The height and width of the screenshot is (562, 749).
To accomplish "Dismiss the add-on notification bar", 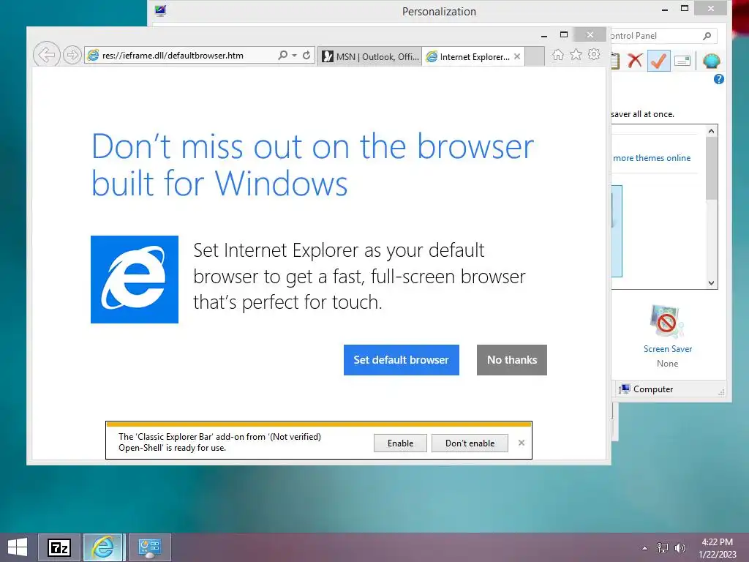I will coord(521,443).
